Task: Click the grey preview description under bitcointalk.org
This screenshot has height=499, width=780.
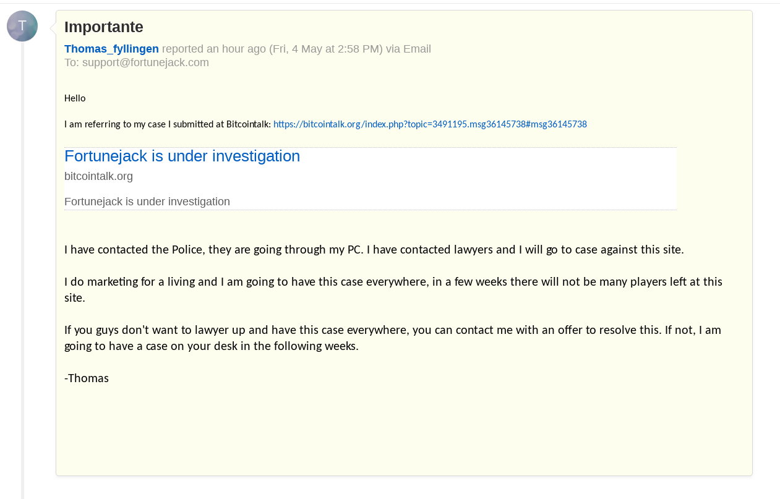Action: pos(147,202)
